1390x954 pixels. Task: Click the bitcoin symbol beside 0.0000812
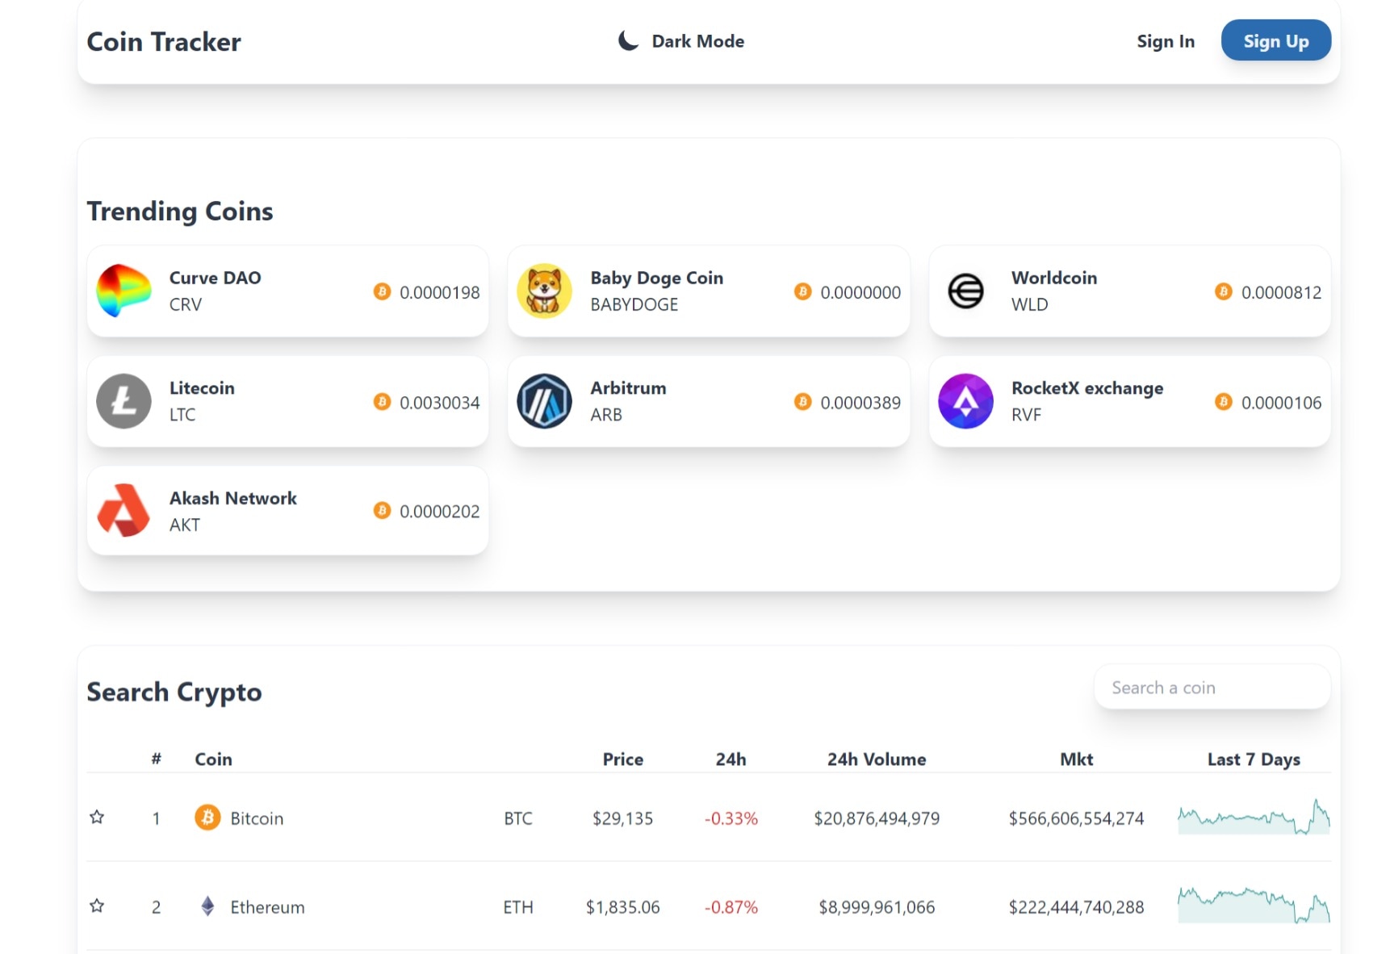[x=1224, y=291]
